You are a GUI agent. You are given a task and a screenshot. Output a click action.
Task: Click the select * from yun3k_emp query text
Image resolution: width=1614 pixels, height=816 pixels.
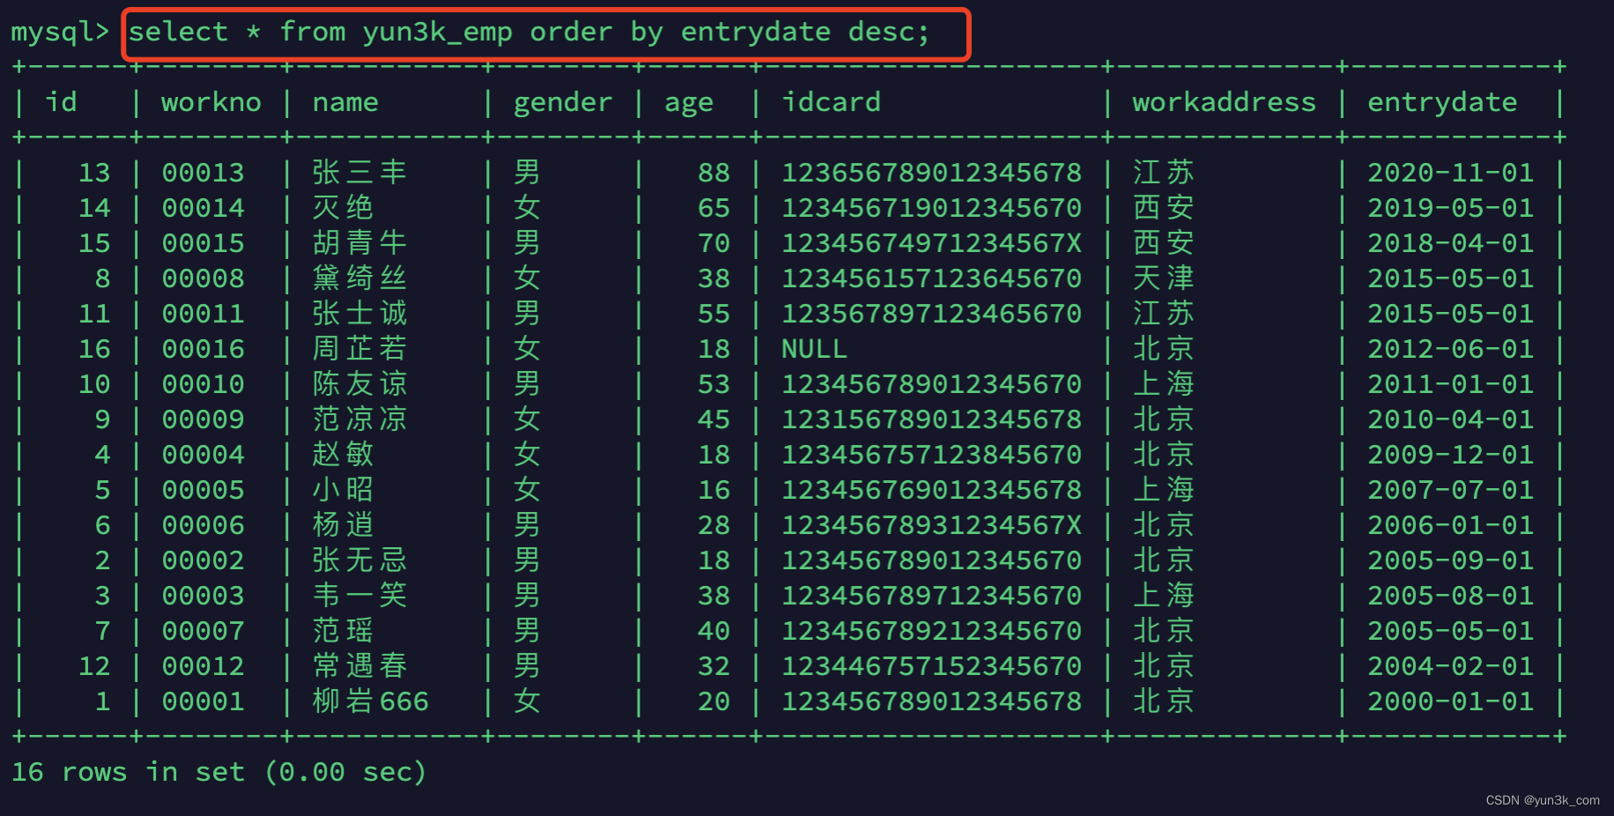coord(529,33)
